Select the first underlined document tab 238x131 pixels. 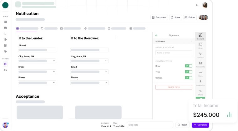tap(27, 28)
